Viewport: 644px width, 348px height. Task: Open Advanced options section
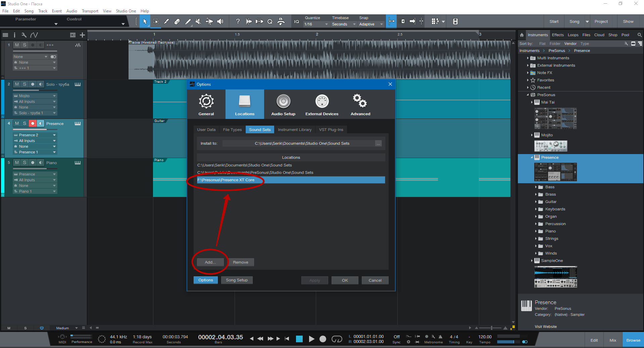point(360,105)
